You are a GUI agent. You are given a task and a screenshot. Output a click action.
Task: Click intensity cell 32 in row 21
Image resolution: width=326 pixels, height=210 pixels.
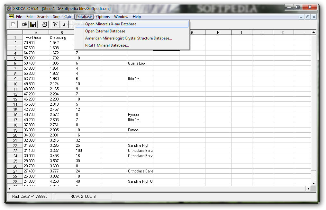point(88,140)
